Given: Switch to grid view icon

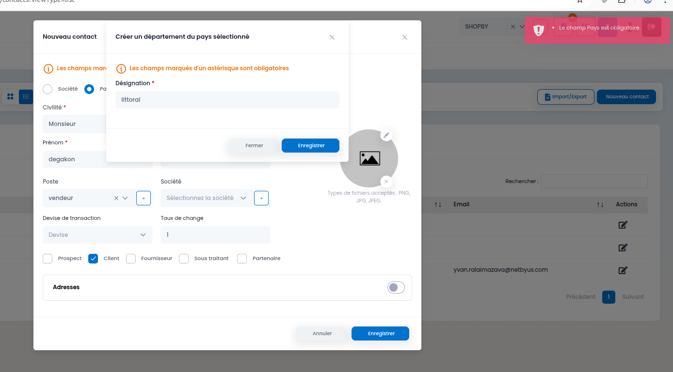Looking at the screenshot, I should (x=10, y=97).
